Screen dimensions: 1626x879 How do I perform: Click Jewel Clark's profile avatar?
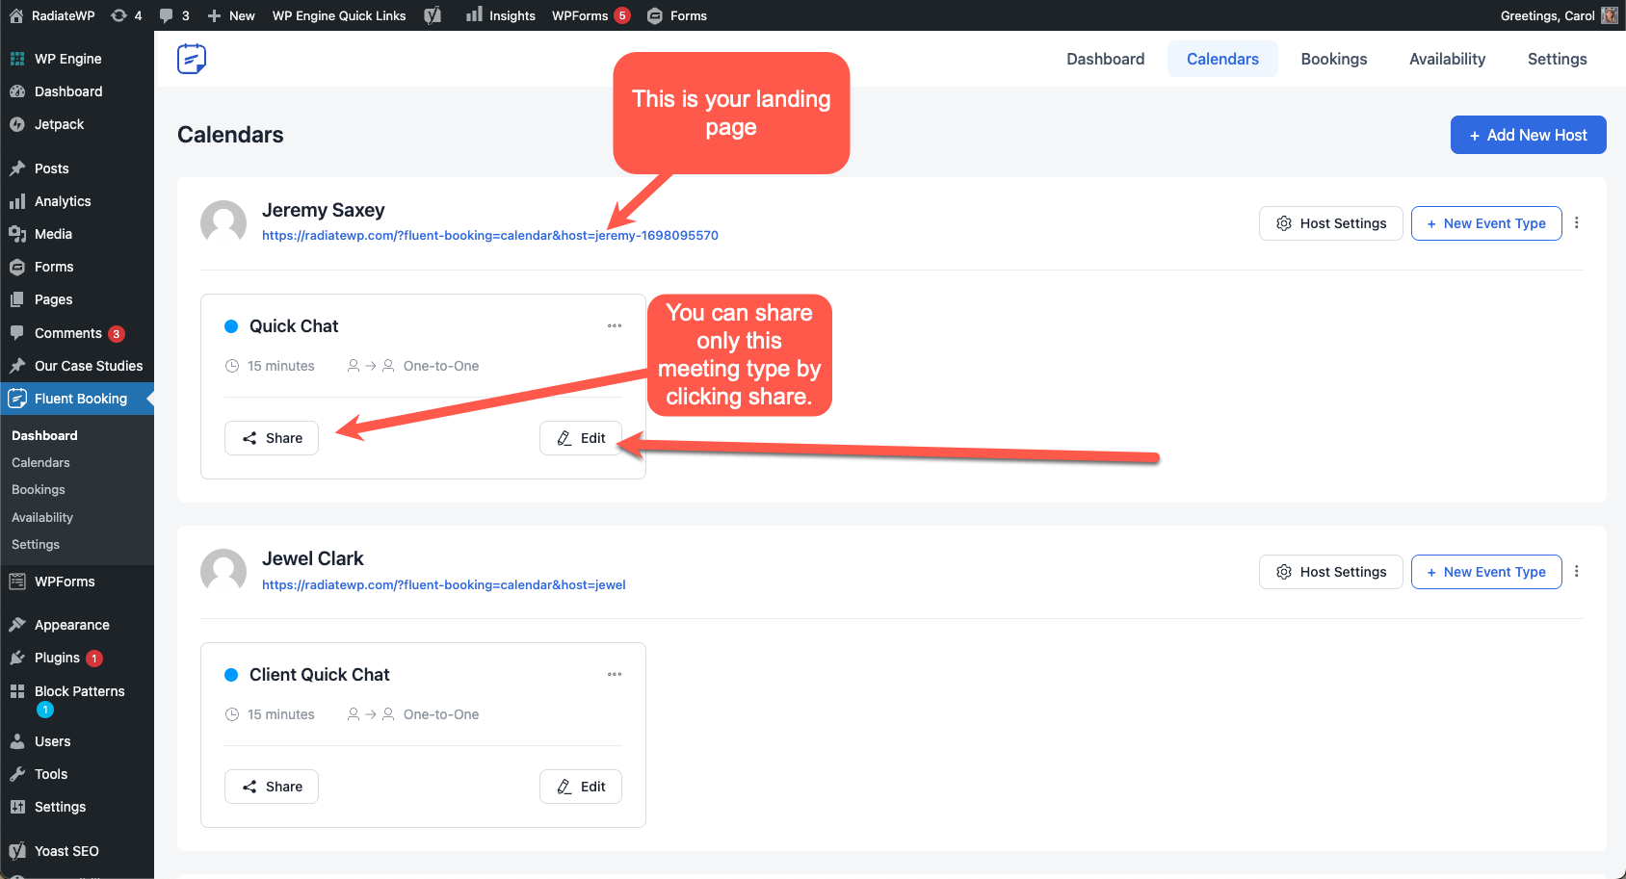point(223,572)
